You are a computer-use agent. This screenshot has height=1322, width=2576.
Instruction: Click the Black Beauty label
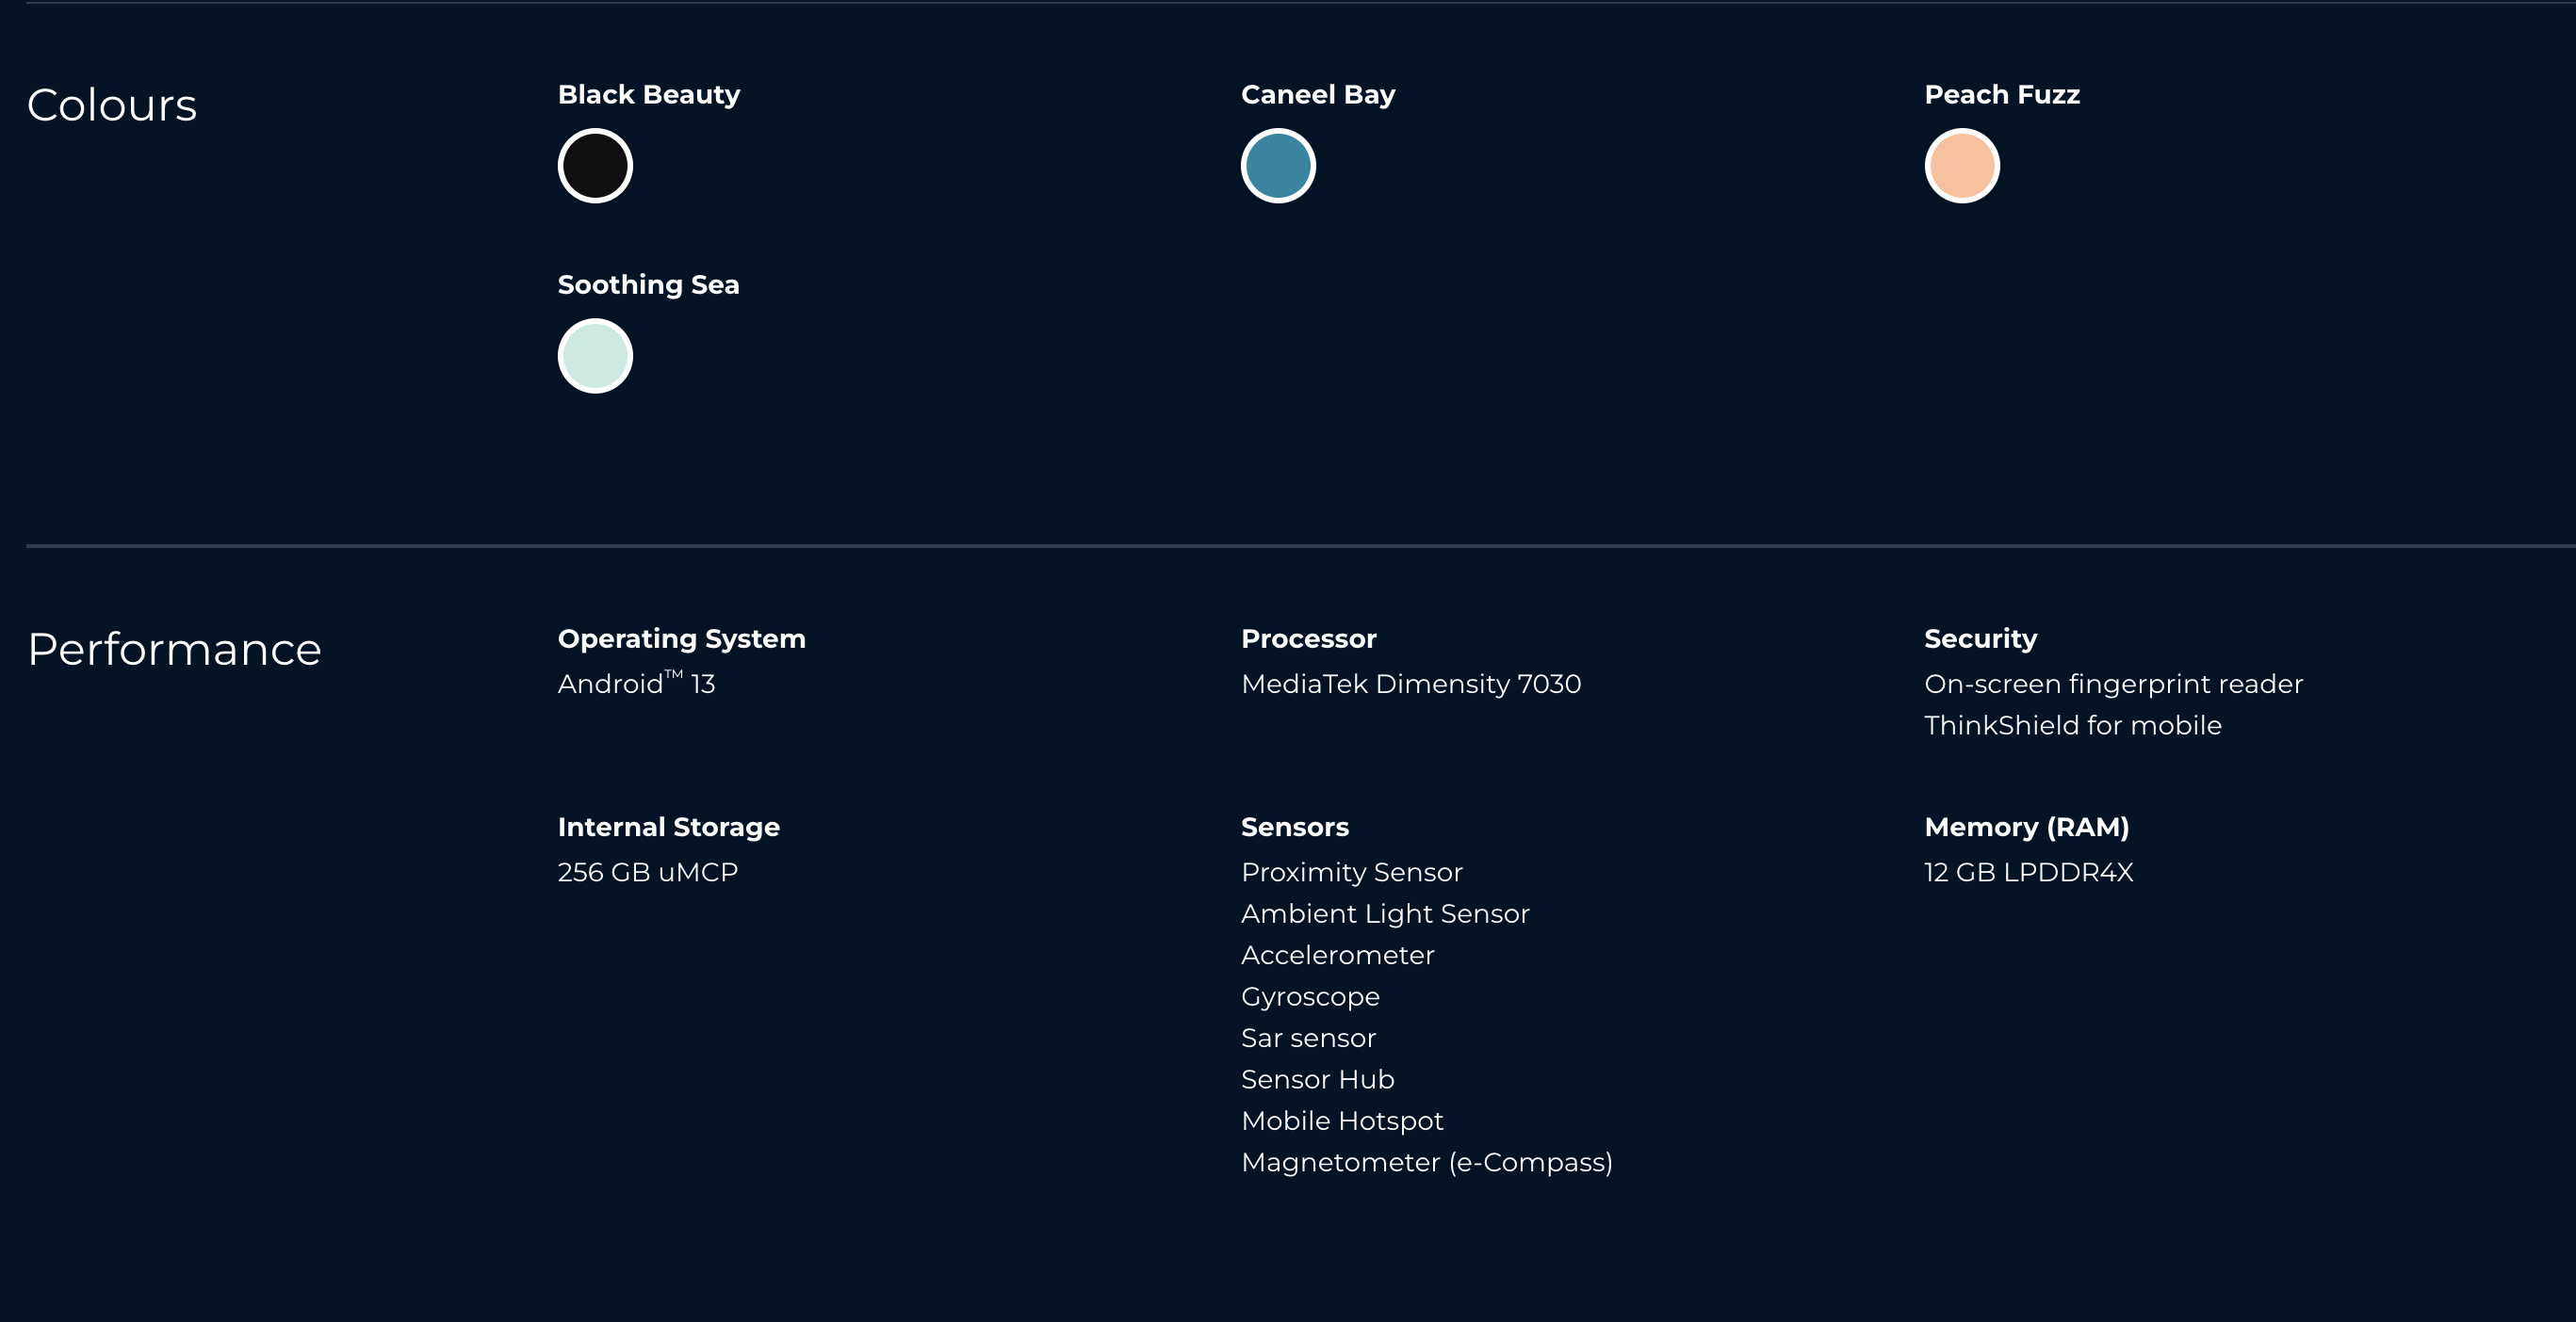click(649, 95)
